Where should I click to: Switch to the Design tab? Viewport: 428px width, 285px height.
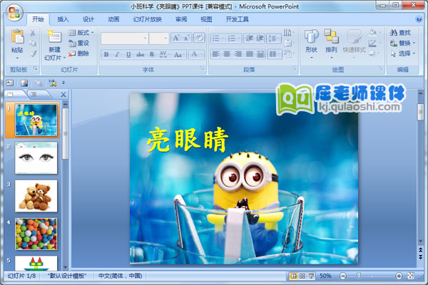(x=88, y=19)
